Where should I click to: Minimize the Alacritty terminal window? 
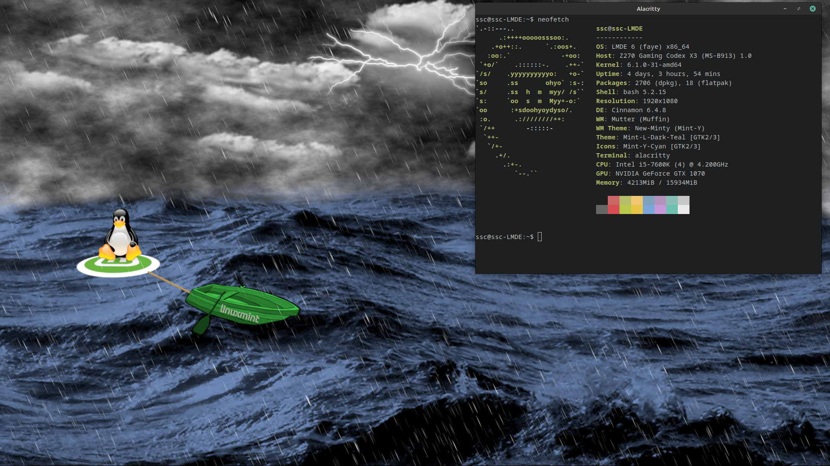785,9
